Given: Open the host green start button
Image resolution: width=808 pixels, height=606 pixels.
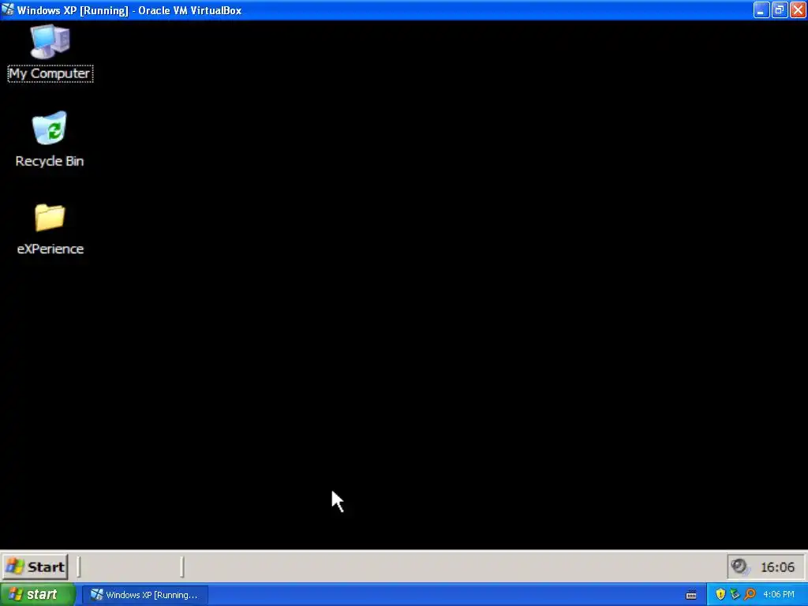Looking at the screenshot, I should [37, 595].
